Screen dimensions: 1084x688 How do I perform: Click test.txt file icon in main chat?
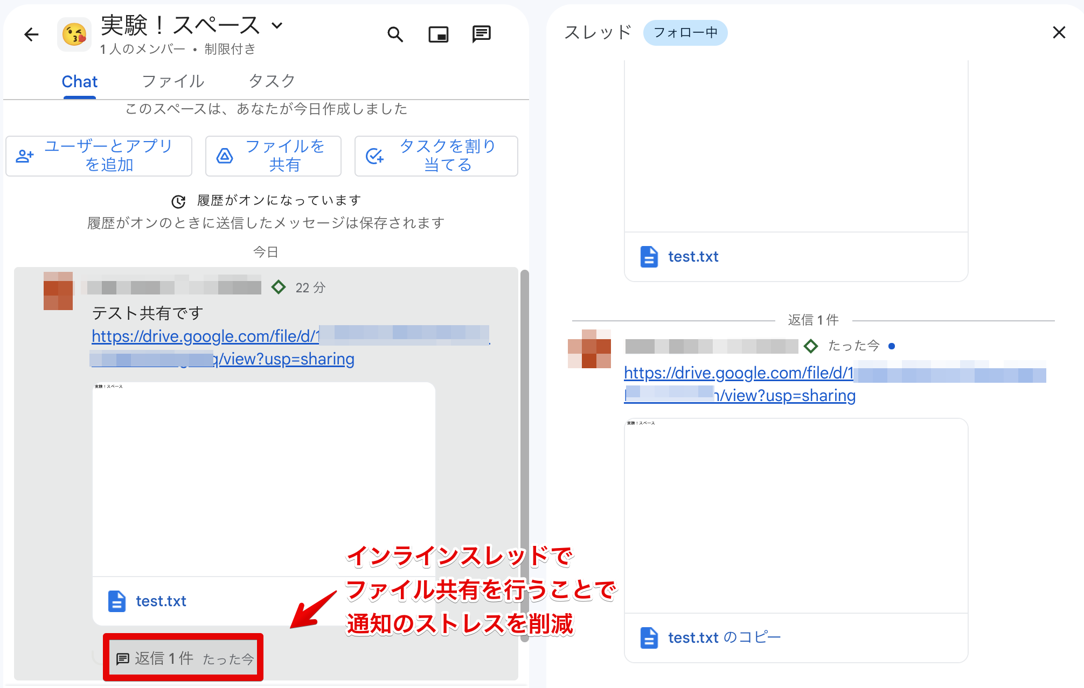click(117, 601)
